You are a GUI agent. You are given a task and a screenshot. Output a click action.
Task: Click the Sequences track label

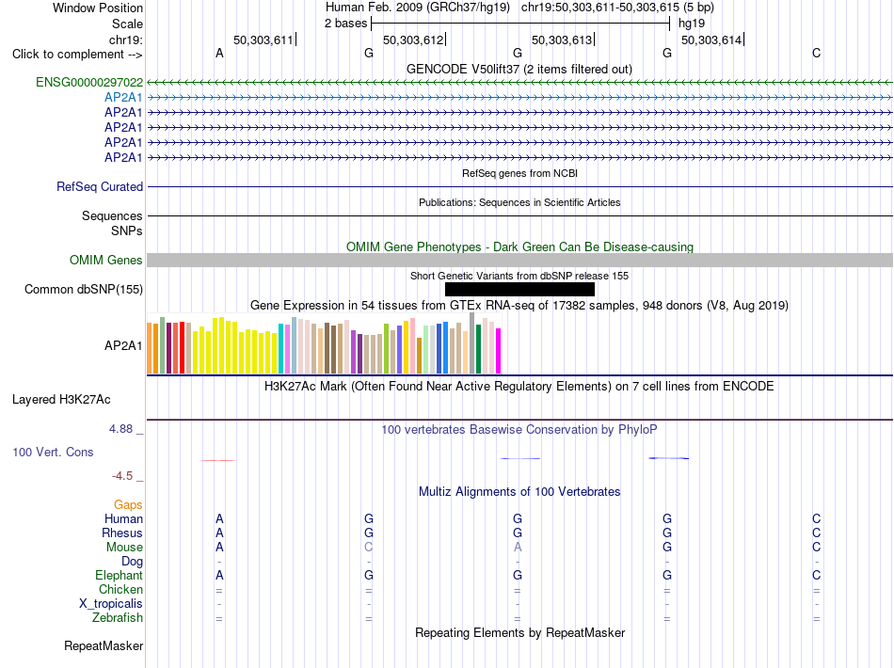[x=112, y=216]
